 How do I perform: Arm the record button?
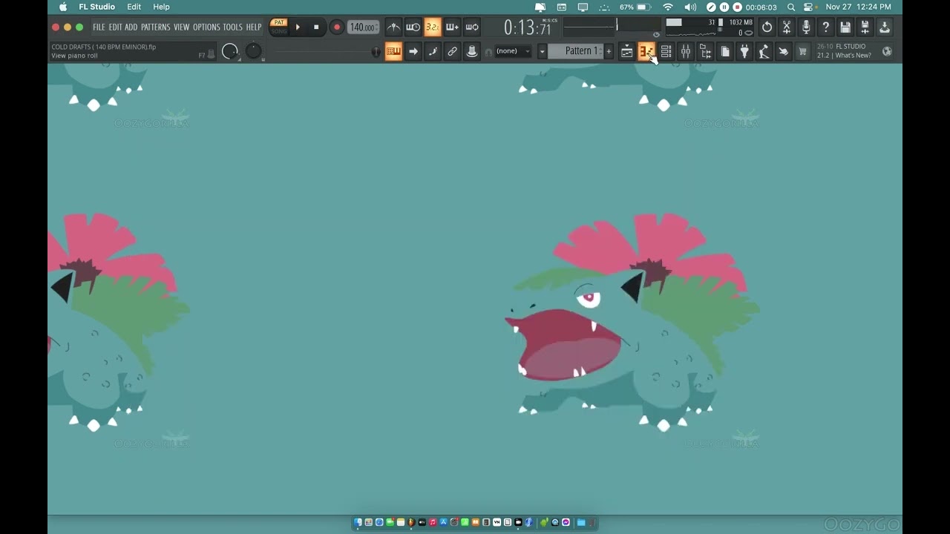point(336,27)
